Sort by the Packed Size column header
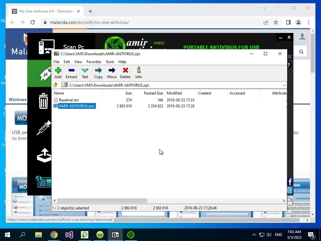Viewport: 321px width, 241px height. (149, 93)
